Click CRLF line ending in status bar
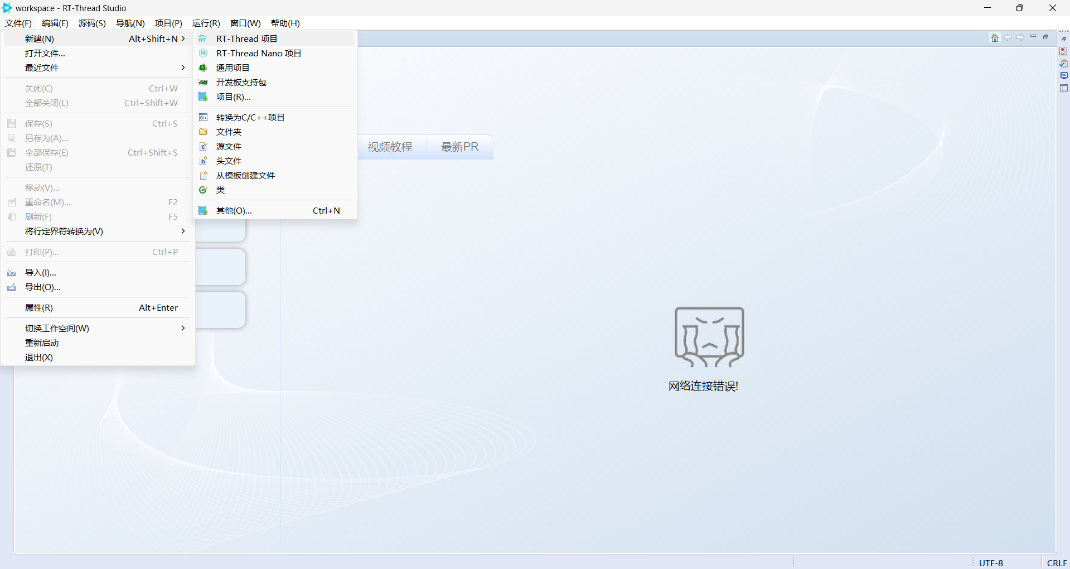This screenshot has height=569, width=1070. [x=1057, y=563]
